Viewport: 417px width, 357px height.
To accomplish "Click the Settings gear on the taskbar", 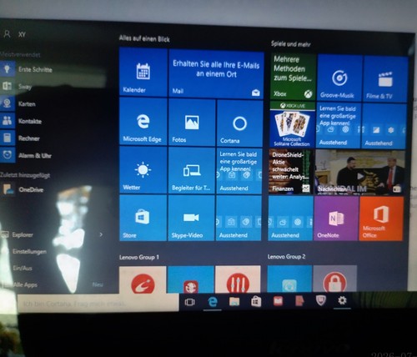I will pyautogui.click(x=342, y=300).
